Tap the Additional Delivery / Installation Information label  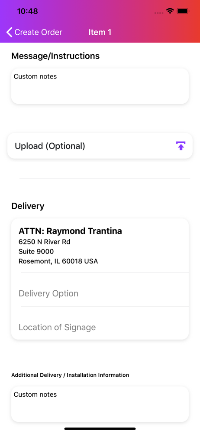(x=70, y=375)
